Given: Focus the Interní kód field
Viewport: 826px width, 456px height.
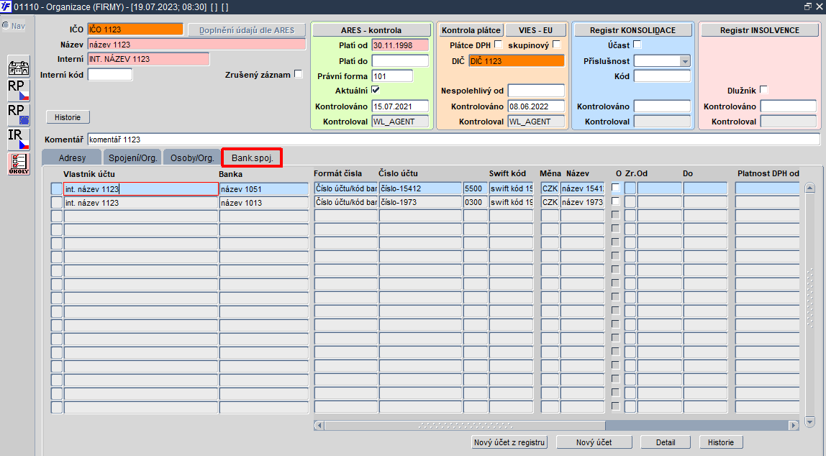Looking at the screenshot, I should pyautogui.click(x=110, y=75).
